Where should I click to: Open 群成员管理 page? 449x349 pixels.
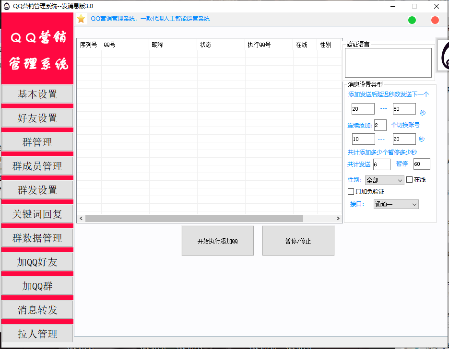coord(37,166)
